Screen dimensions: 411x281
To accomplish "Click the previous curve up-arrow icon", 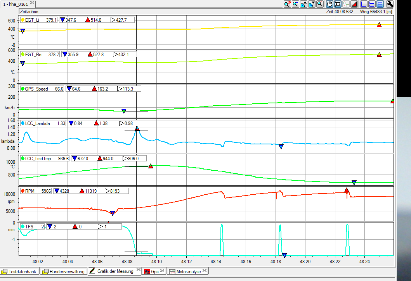I will [303, 4].
